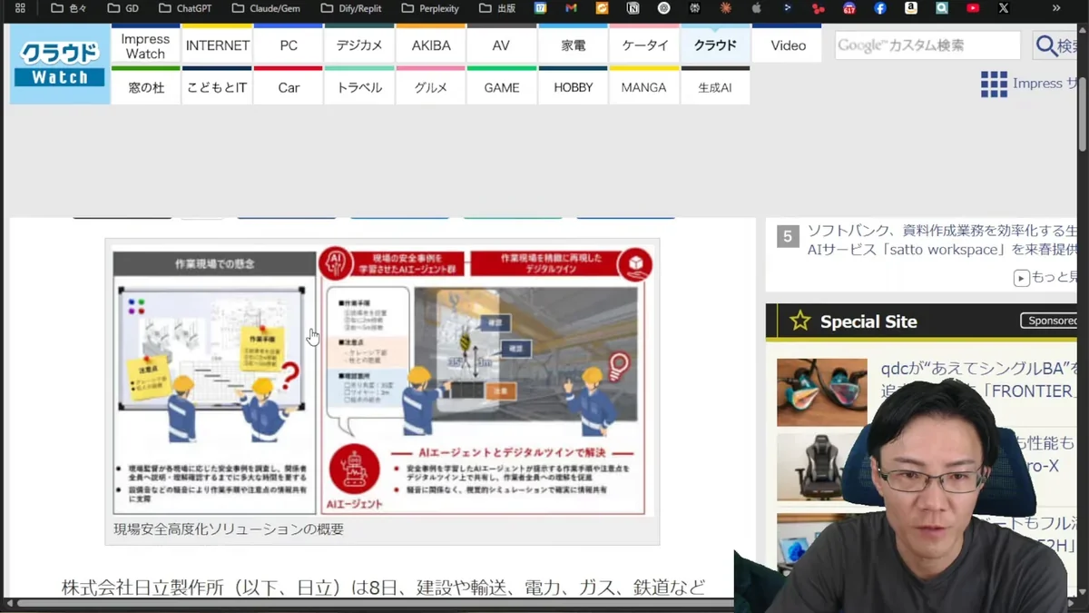1089x613 pixels.
Task: Open the gaming chair thumbnail
Action: coord(822,467)
